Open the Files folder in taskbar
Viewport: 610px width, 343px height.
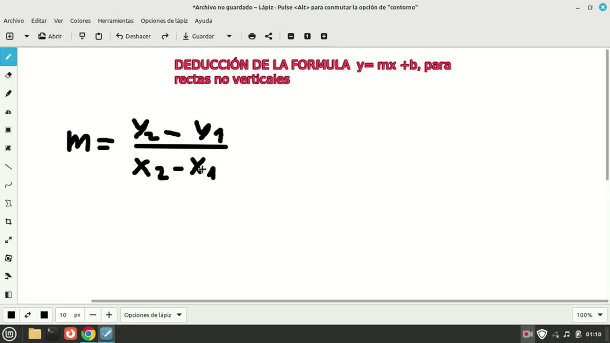pos(35,333)
